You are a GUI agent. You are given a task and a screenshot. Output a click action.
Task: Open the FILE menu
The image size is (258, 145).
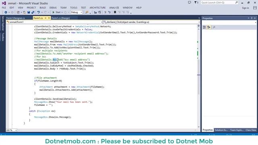(4, 8)
